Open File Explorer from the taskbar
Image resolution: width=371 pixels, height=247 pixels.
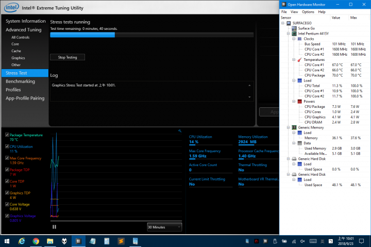point(50,241)
